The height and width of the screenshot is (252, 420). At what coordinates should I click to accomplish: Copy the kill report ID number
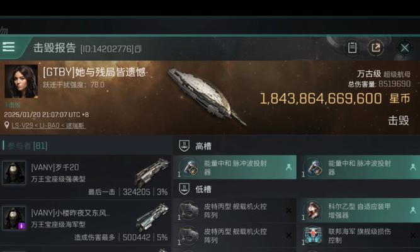(x=138, y=49)
